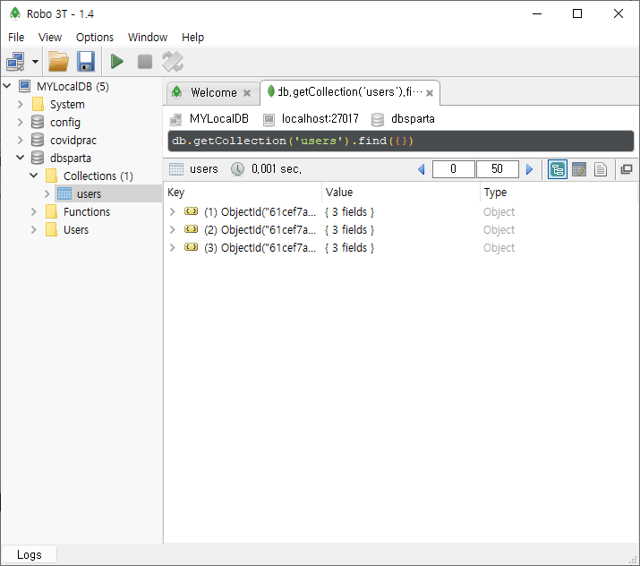Collapse the dbsparta database
This screenshot has width=640, height=566.
[x=20, y=158]
